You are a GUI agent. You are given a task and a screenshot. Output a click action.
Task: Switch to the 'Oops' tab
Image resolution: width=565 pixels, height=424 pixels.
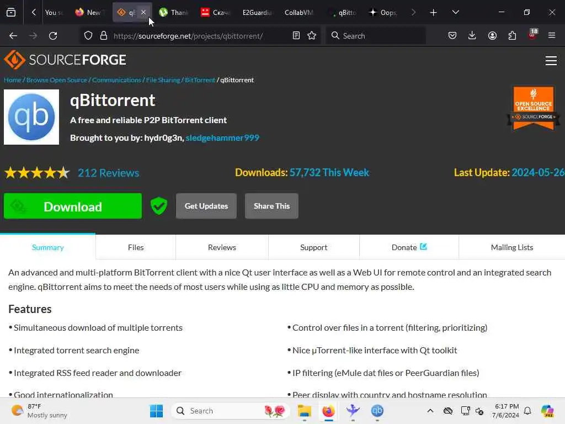click(x=383, y=12)
